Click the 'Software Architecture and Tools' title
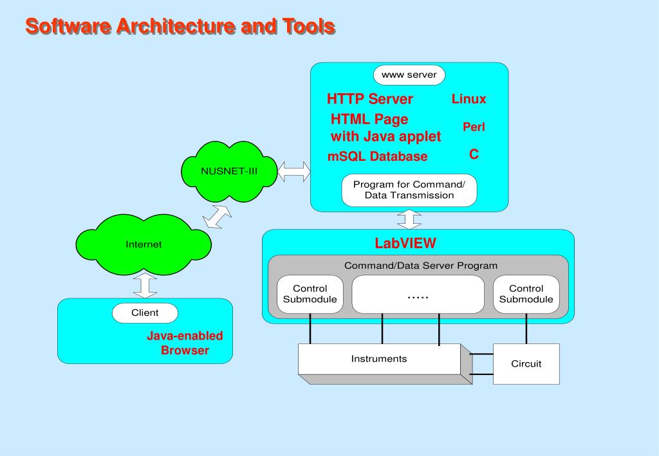The image size is (659, 456). click(180, 26)
